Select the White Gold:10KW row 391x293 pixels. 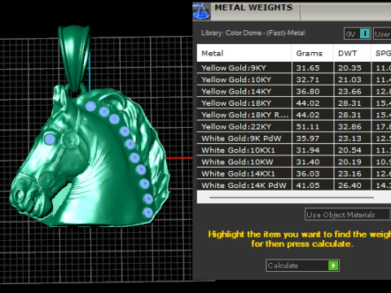coord(294,162)
